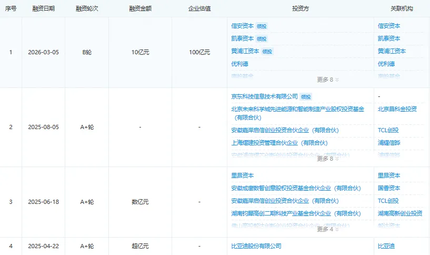430x255 pixels.
Task: Select the date cell 2025-06-18
Action: tap(43, 202)
